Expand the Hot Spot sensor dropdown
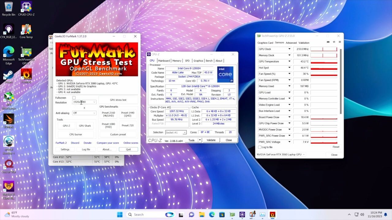This screenshot has width=392, height=220. click(x=289, y=68)
